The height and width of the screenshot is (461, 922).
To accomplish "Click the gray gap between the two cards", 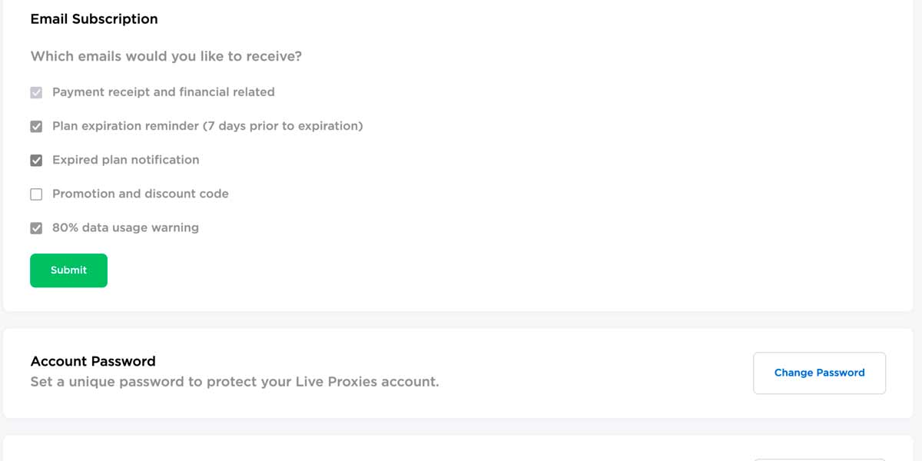I will [x=461, y=320].
